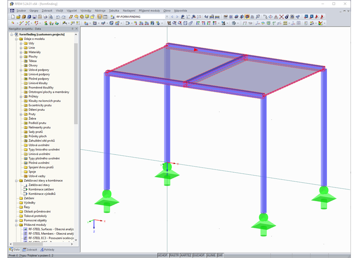The width and height of the screenshot is (359, 258).
Task: Click the Save diskette icon
Action: [34, 17]
